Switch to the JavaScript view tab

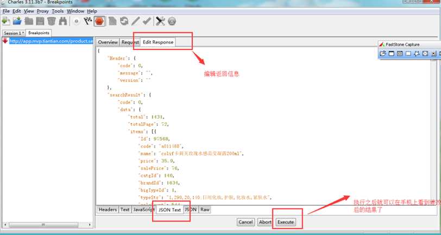pyautogui.click(x=144, y=209)
